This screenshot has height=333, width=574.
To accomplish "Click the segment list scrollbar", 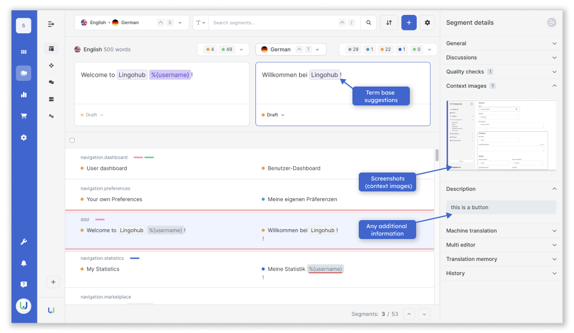I will coord(437,155).
